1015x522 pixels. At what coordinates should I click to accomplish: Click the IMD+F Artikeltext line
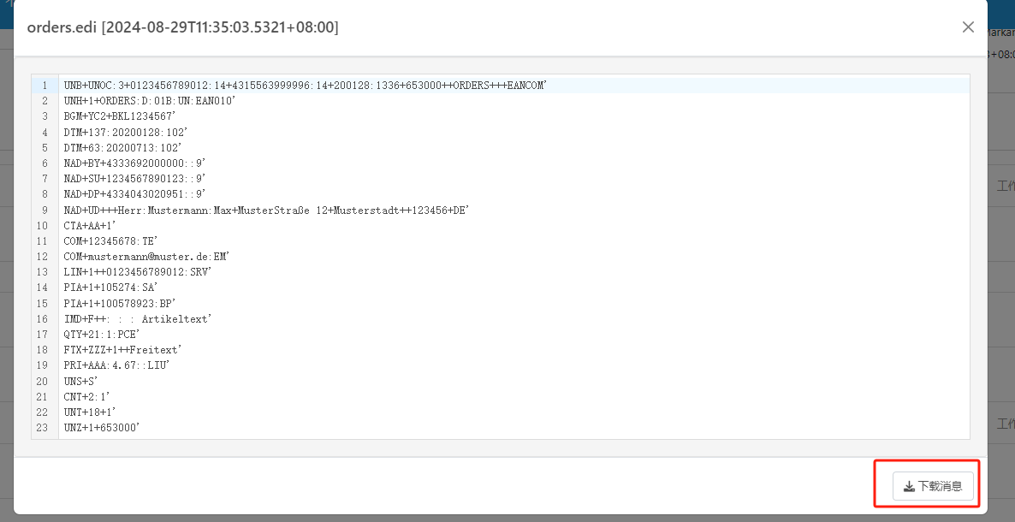137,319
